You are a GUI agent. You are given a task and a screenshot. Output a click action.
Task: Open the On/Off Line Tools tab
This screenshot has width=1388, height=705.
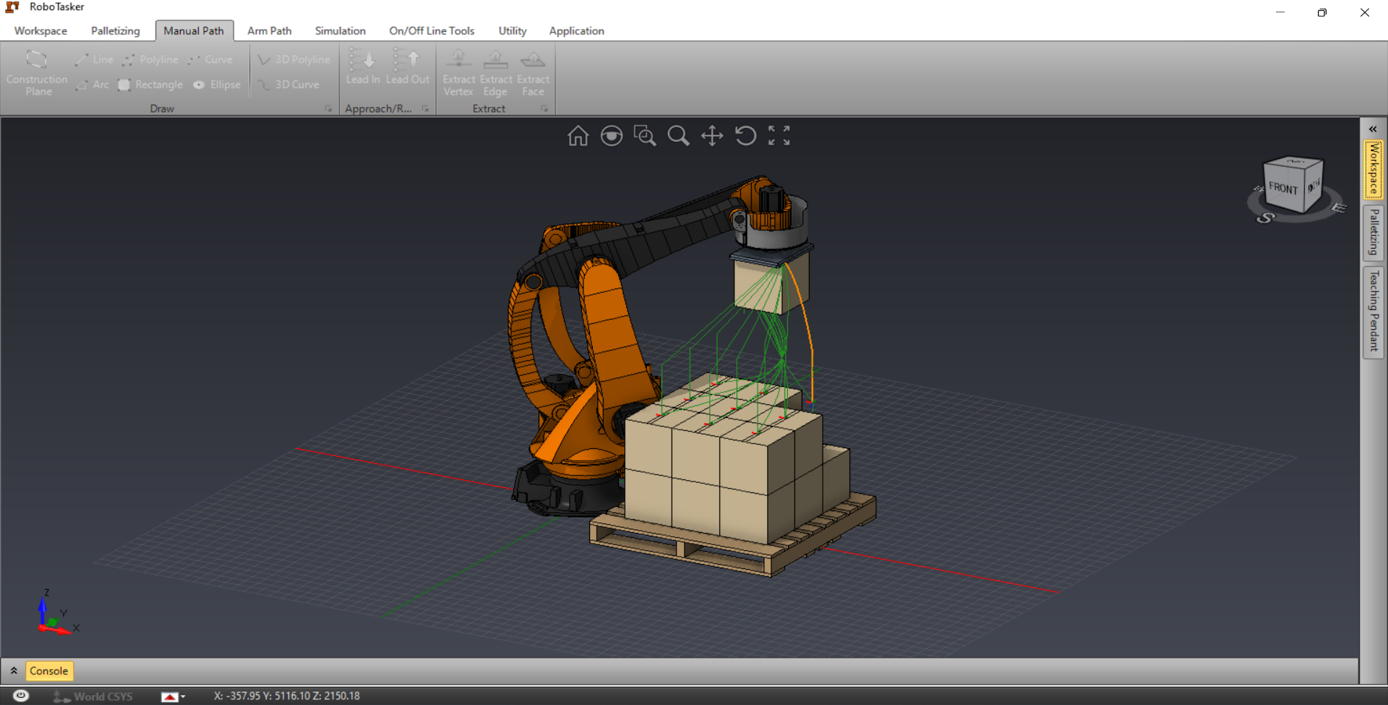pyautogui.click(x=432, y=30)
